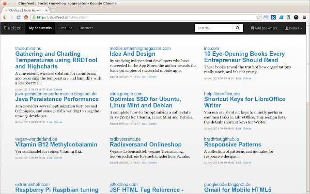Open a new browser tab
This screenshot has width=310, height=194.
point(53,10)
